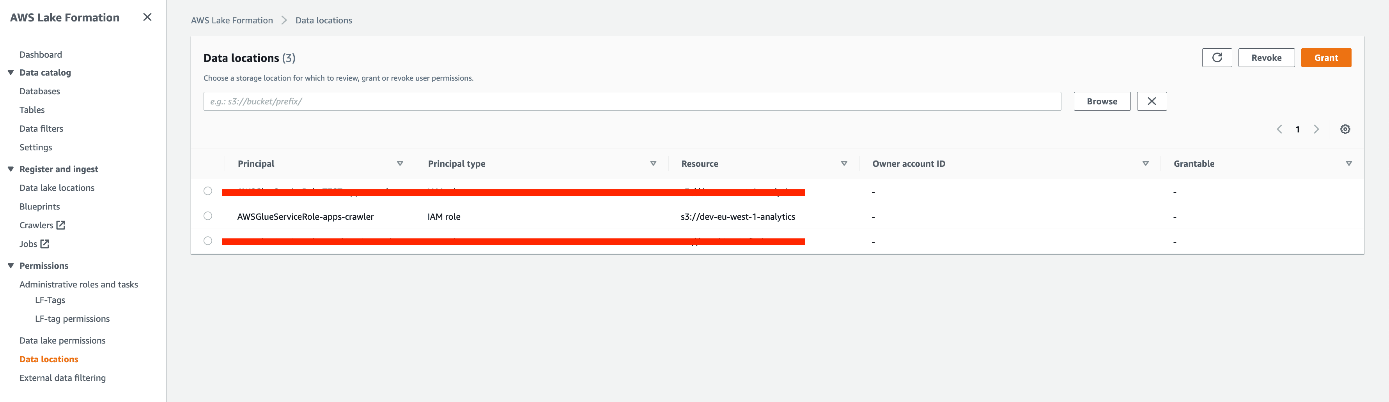Click s3://dev-eu-west-1-analytics resource cell
The height and width of the screenshot is (402, 1389).
coord(738,217)
